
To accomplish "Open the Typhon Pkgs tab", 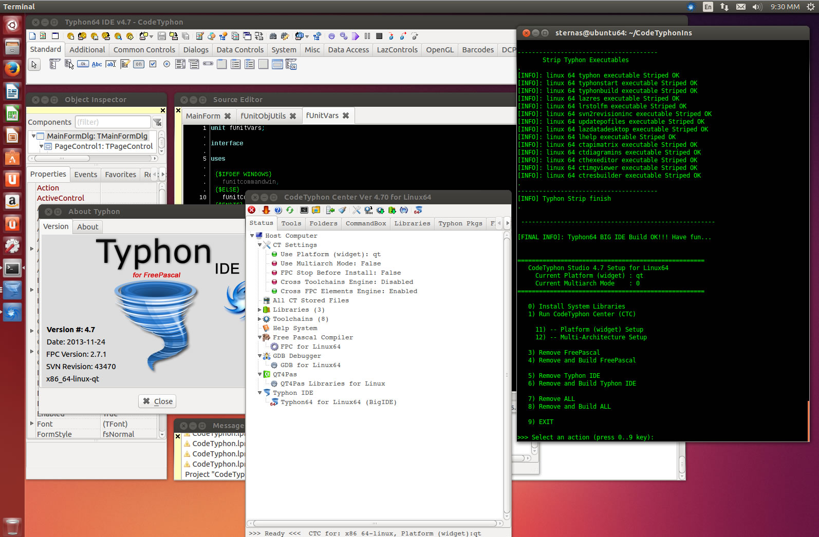I will point(460,223).
